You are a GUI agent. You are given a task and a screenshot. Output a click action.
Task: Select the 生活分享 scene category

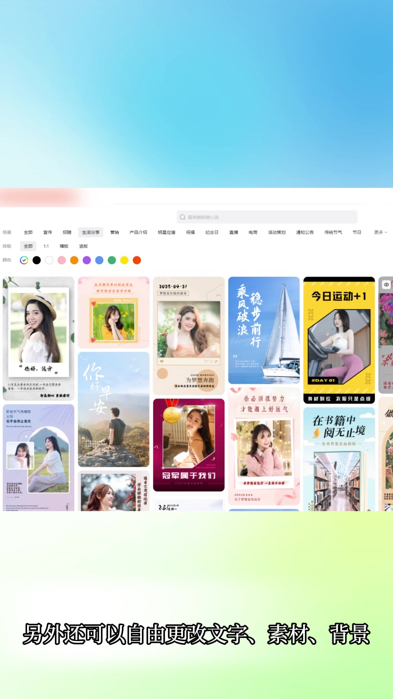pyautogui.click(x=91, y=232)
